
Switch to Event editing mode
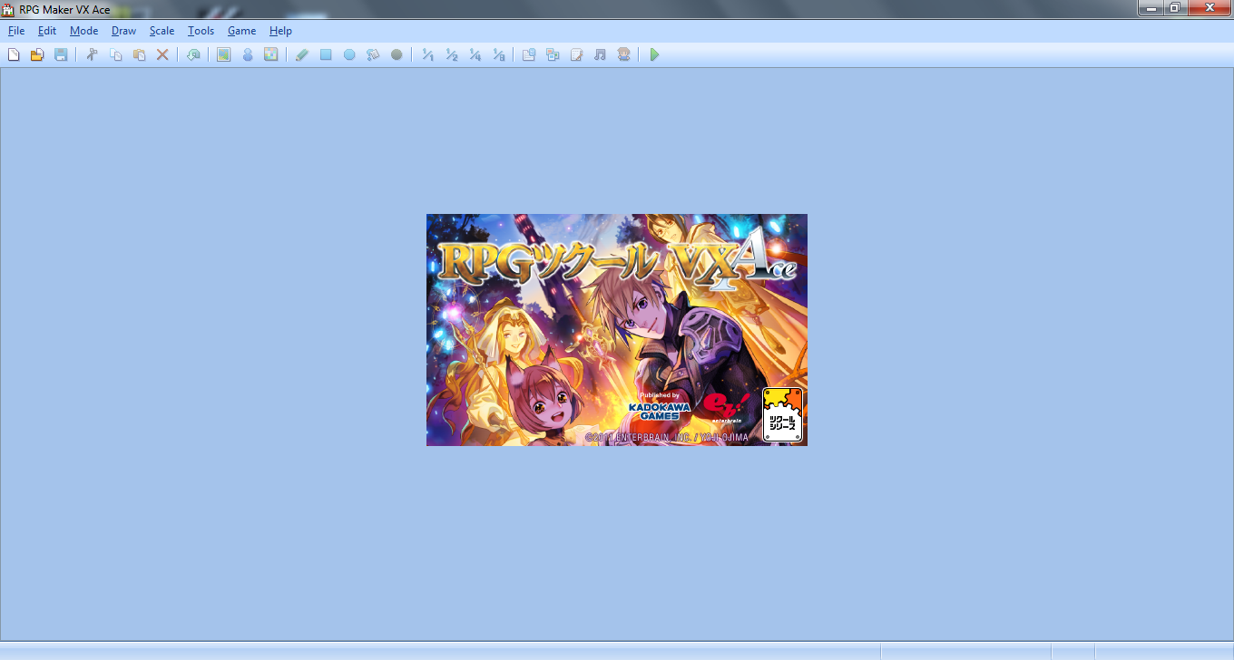(248, 54)
